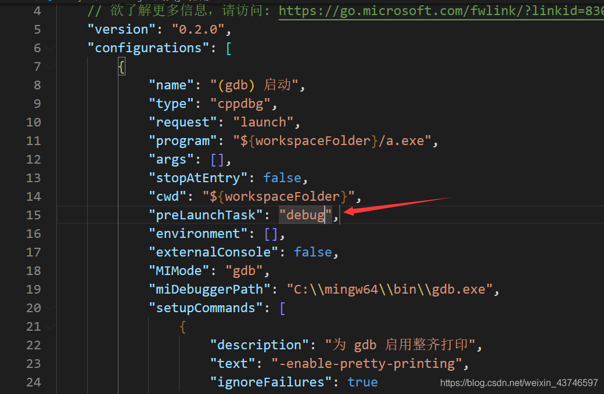This screenshot has height=394, width=604.
Task: Click the "description" key
Action: (259, 345)
